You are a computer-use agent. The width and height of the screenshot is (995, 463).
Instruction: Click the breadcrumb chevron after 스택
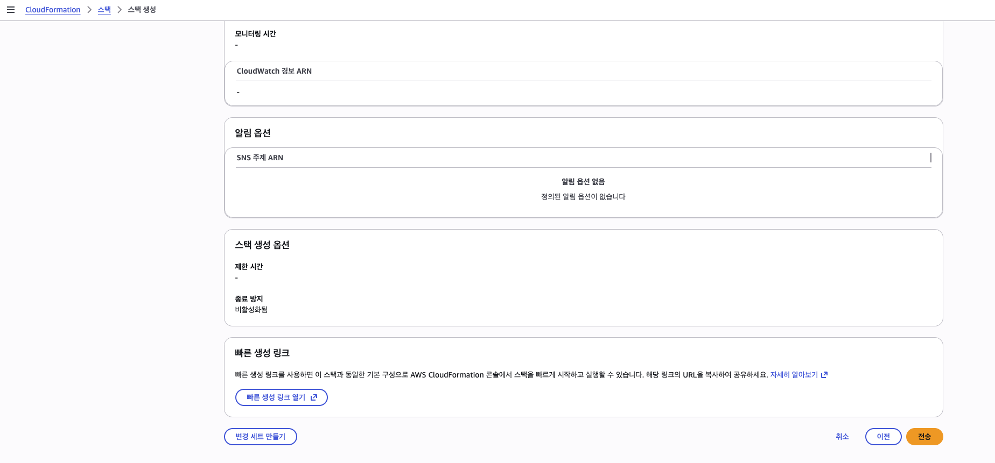118,9
